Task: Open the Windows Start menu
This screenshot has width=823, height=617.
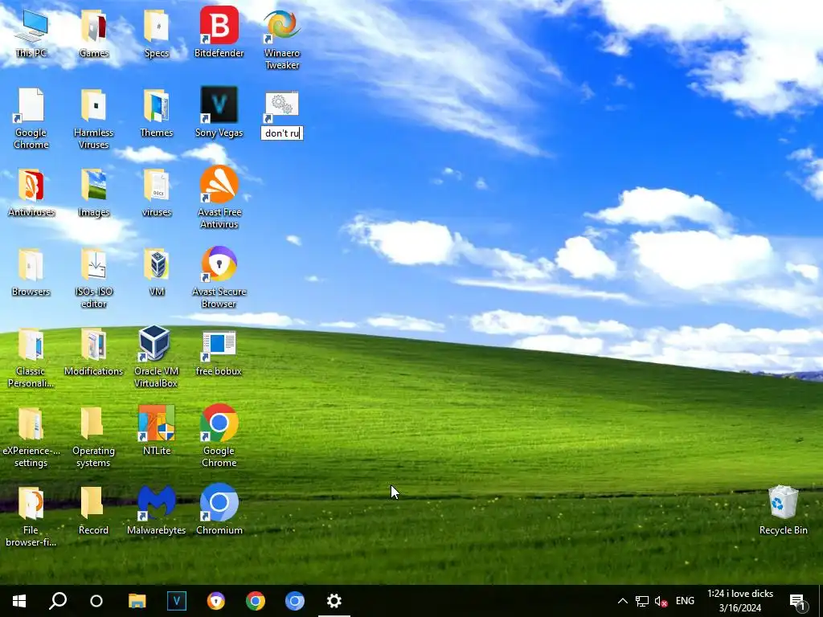Action: [19, 601]
